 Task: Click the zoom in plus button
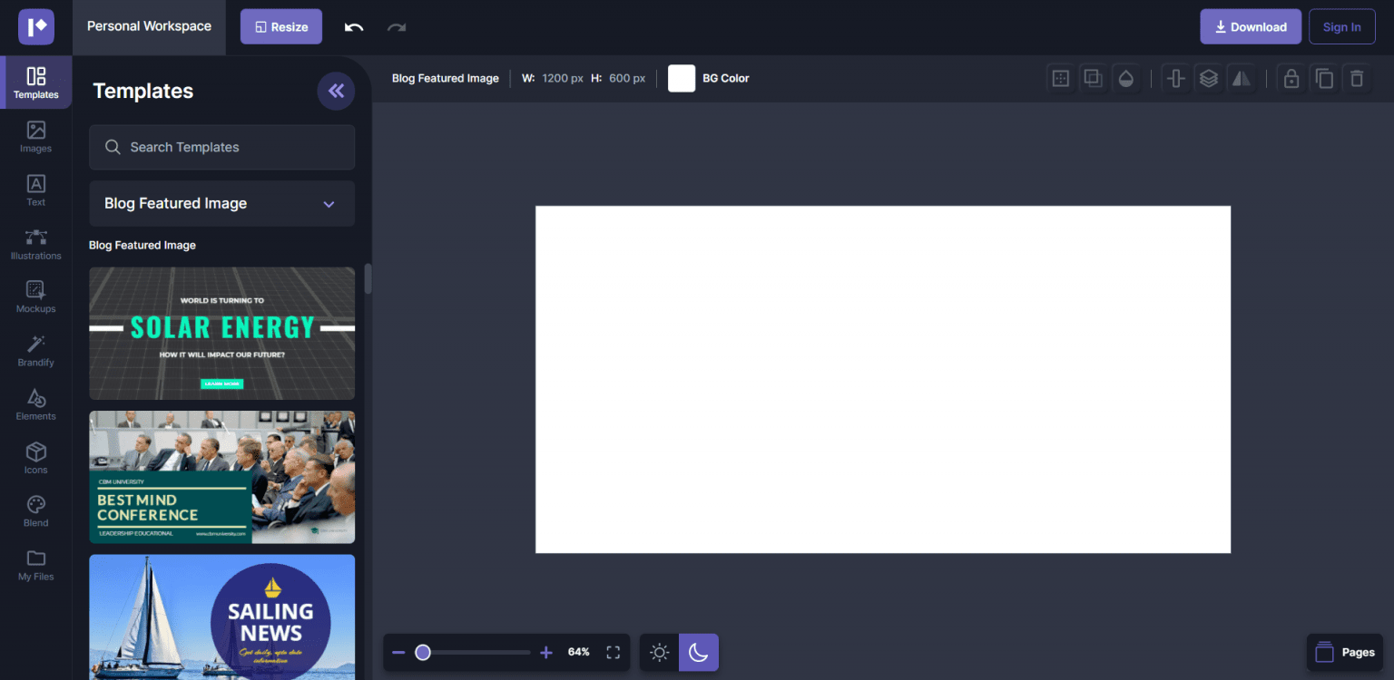coord(545,652)
